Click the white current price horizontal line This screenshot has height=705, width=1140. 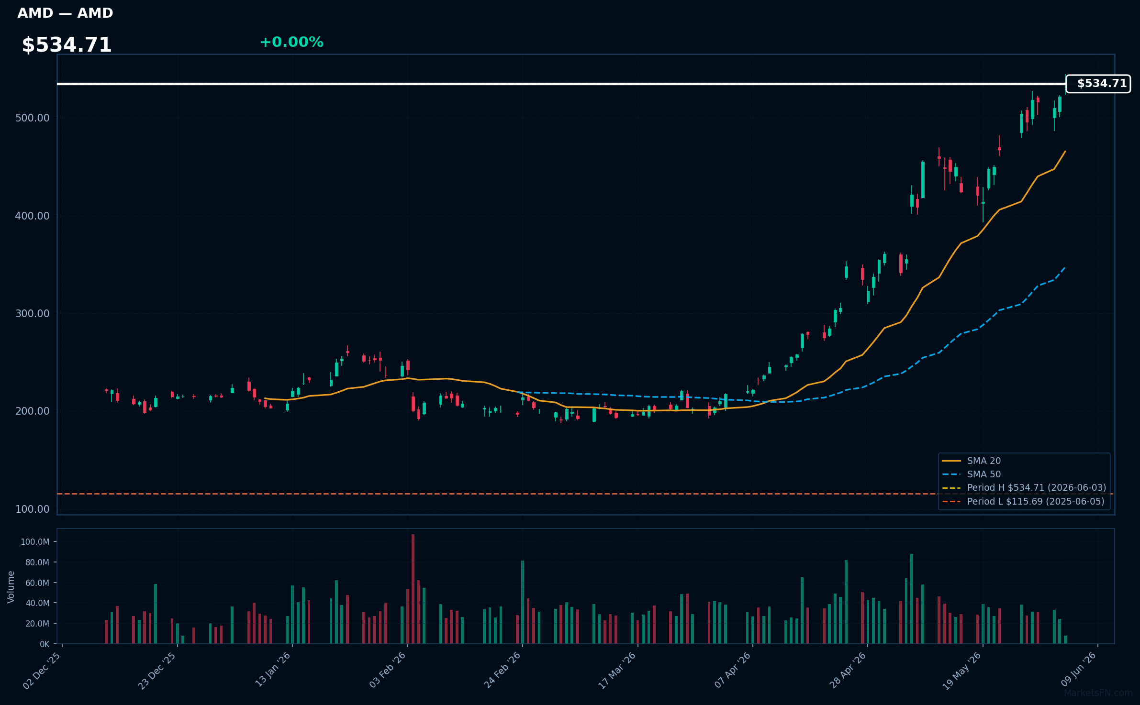coord(561,84)
